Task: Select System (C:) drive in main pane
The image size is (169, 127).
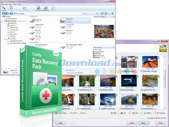Action: (x=75, y=21)
